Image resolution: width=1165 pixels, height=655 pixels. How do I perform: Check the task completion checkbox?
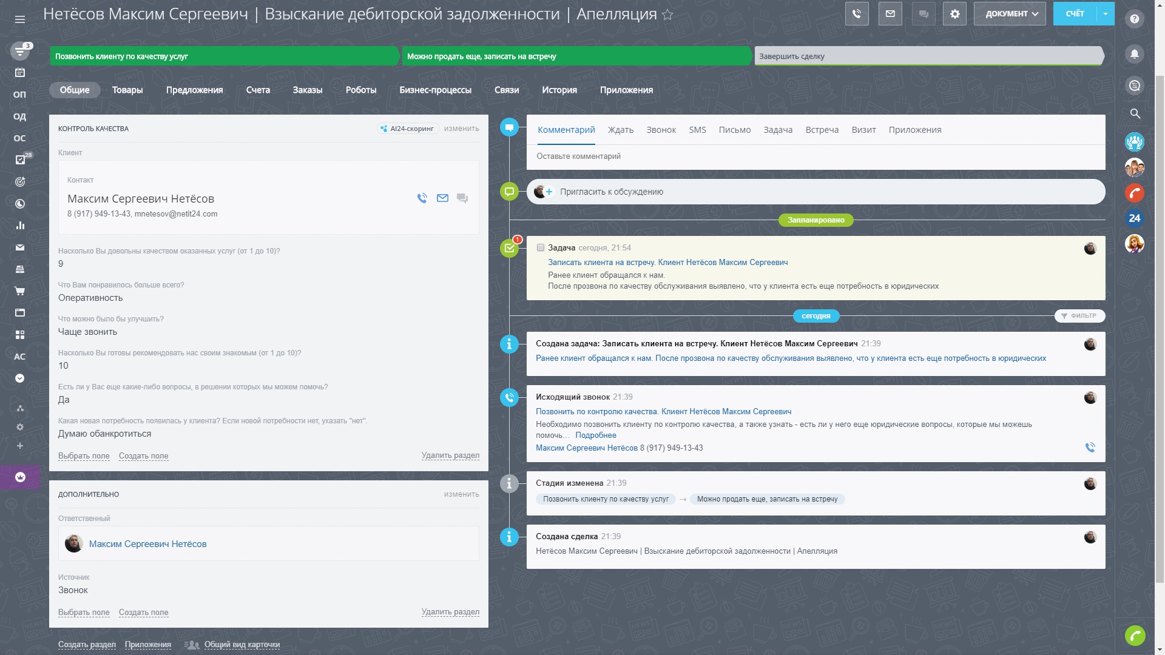tap(540, 247)
